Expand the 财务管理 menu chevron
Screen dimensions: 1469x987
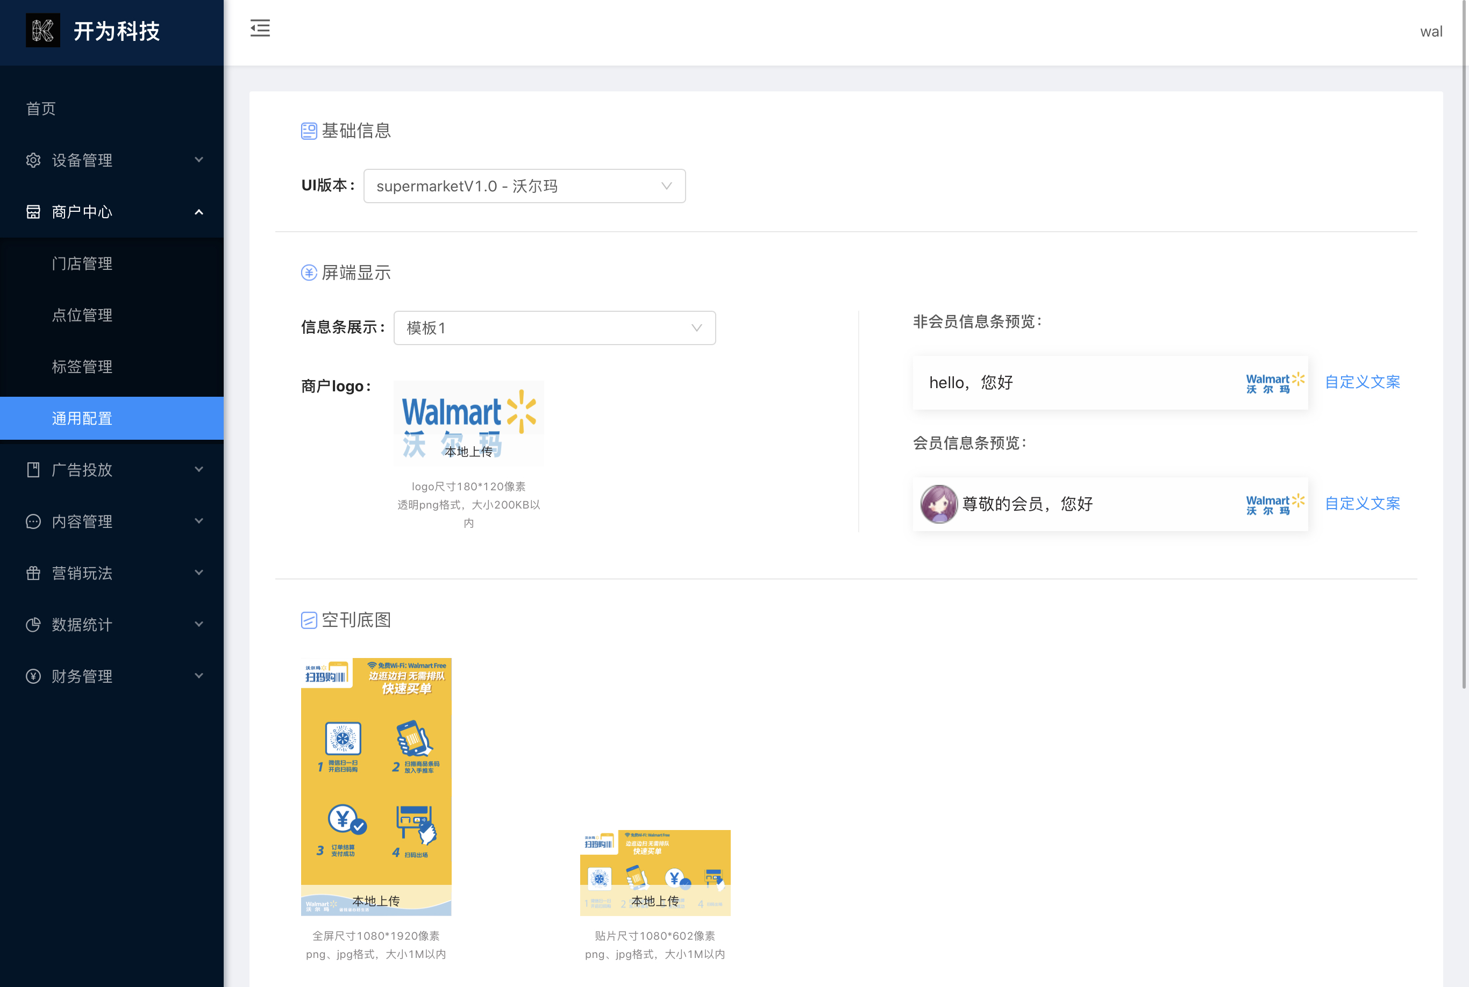pyautogui.click(x=199, y=676)
